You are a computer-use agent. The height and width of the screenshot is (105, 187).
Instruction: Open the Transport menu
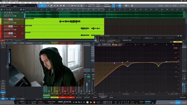pyautogui.click(x=34, y=3)
